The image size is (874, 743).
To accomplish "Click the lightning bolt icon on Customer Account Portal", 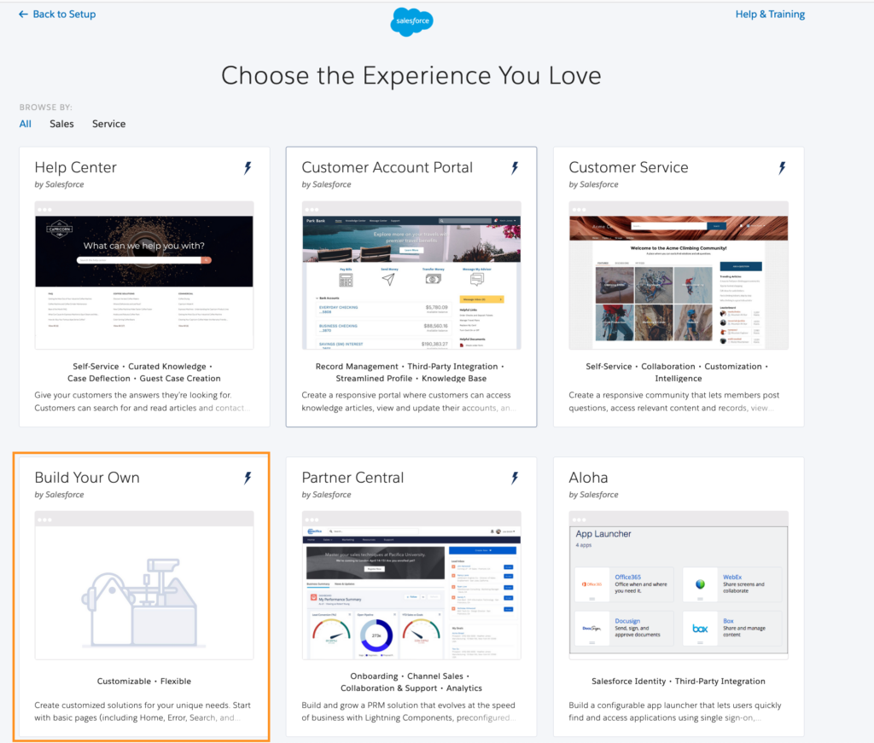I will point(515,168).
